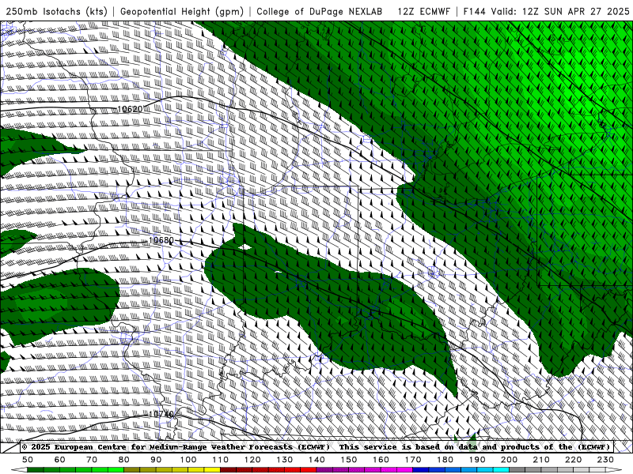Click the ECMWF copyright notice text
This screenshot has width=633, height=474.
pyautogui.click(x=176, y=446)
